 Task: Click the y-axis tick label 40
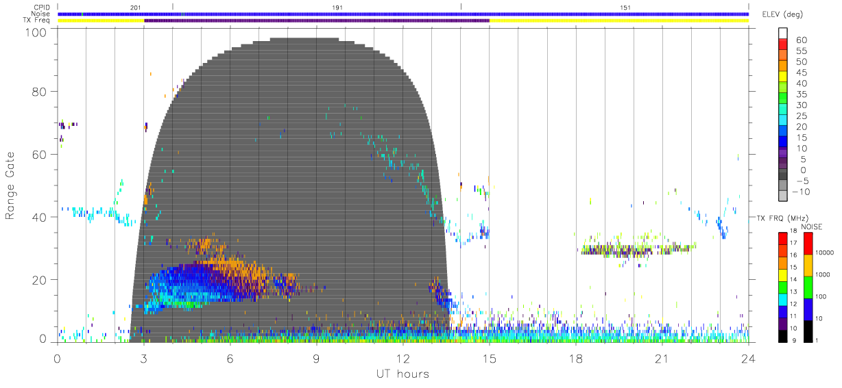(x=40, y=217)
